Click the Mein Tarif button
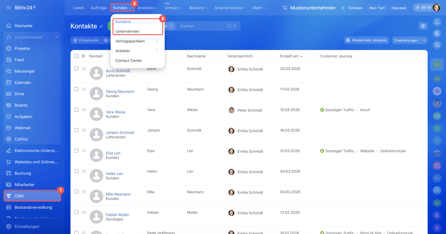The width and height of the screenshot is (446, 234). 377,8
